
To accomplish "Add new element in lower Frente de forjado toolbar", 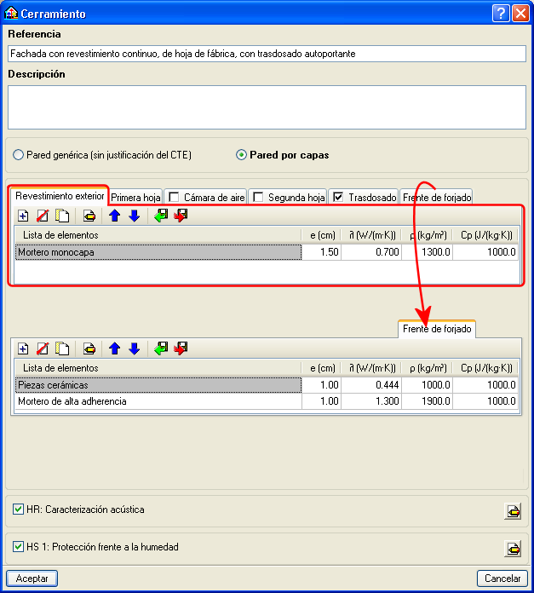I will (x=23, y=348).
